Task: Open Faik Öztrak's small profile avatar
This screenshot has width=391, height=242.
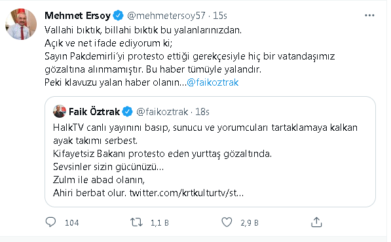Action: coord(60,112)
